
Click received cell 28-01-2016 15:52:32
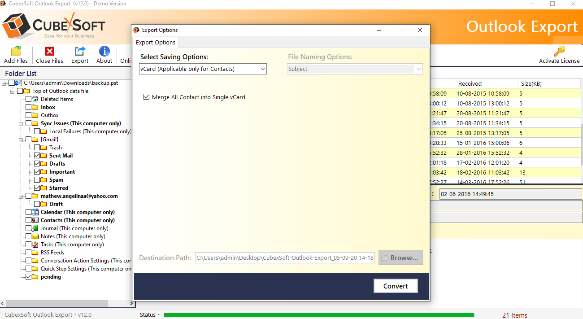(x=483, y=153)
